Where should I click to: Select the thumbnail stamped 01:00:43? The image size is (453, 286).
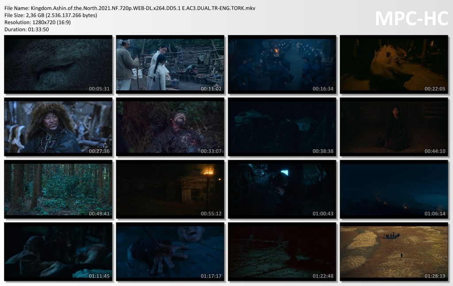(282, 189)
